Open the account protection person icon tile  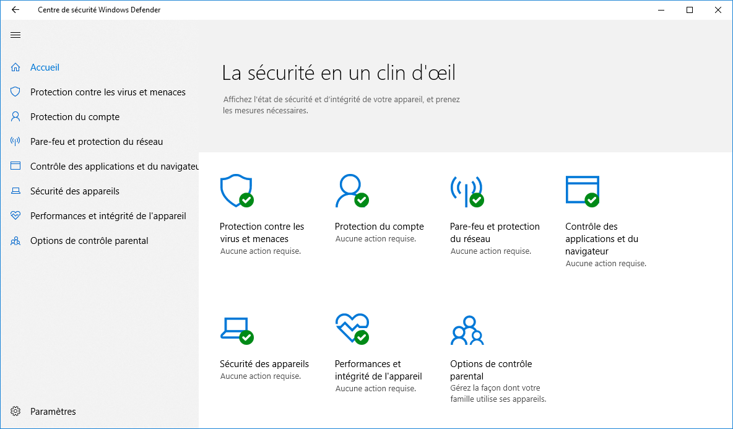click(352, 191)
